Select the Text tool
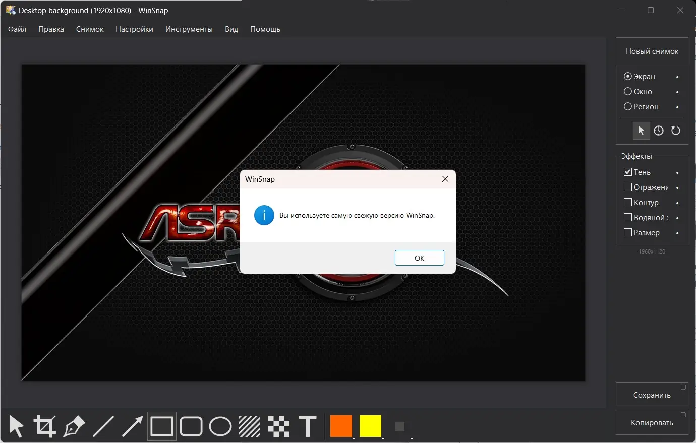The height and width of the screenshot is (443, 696). pyautogui.click(x=308, y=426)
